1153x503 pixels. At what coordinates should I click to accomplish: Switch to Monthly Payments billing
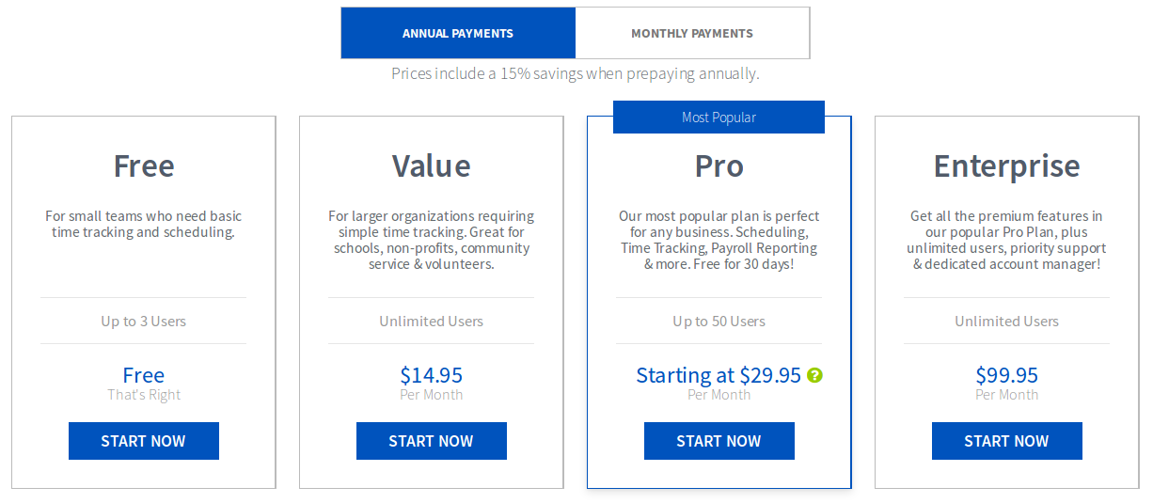[691, 33]
